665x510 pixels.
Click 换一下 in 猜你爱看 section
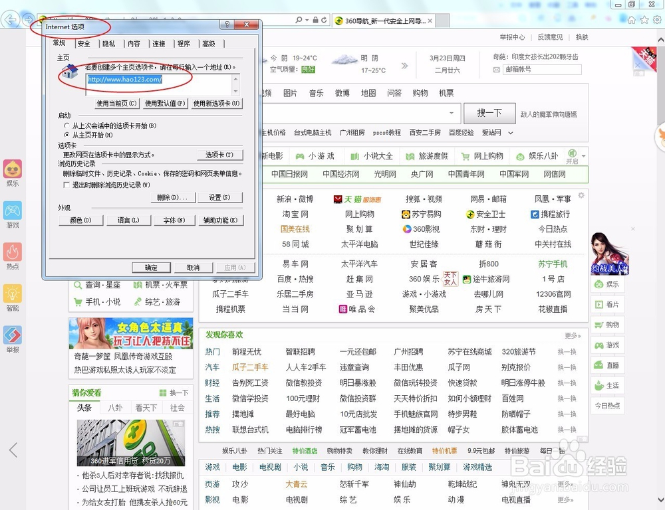tap(174, 393)
